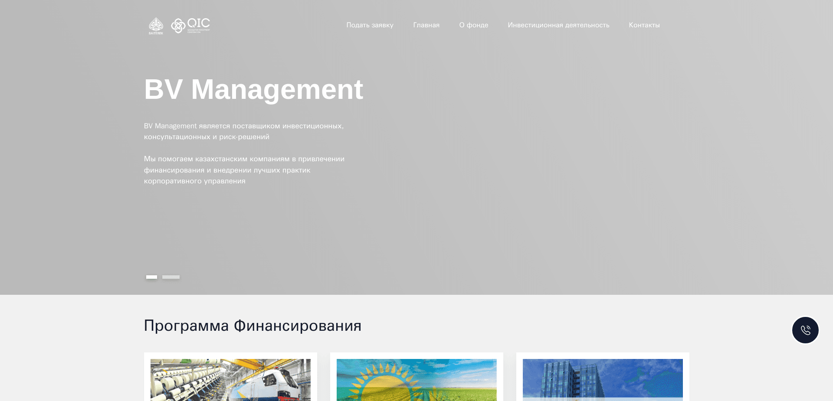Go to the Главная page

pyautogui.click(x=426, y=25)
